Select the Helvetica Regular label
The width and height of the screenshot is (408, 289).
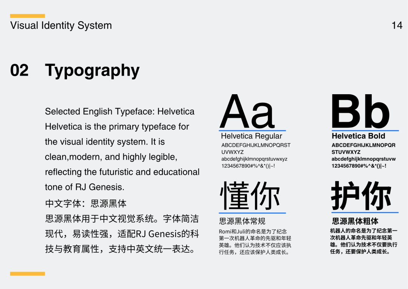pos(251,136)
